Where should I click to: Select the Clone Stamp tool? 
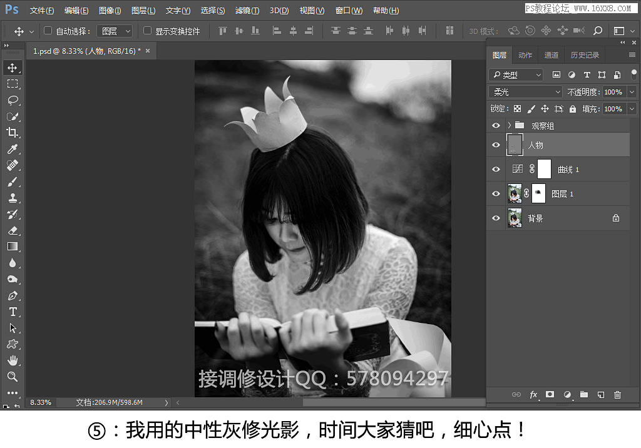[13, 198]
